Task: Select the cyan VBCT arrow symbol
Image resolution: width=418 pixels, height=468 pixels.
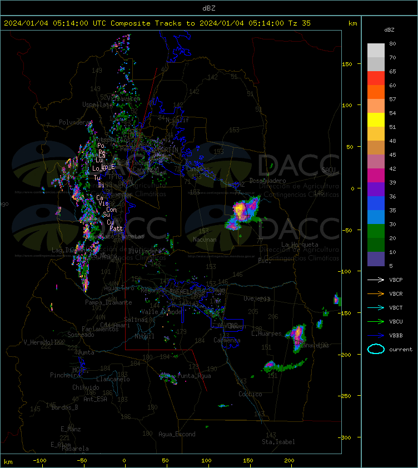Action: click(376, 307)
